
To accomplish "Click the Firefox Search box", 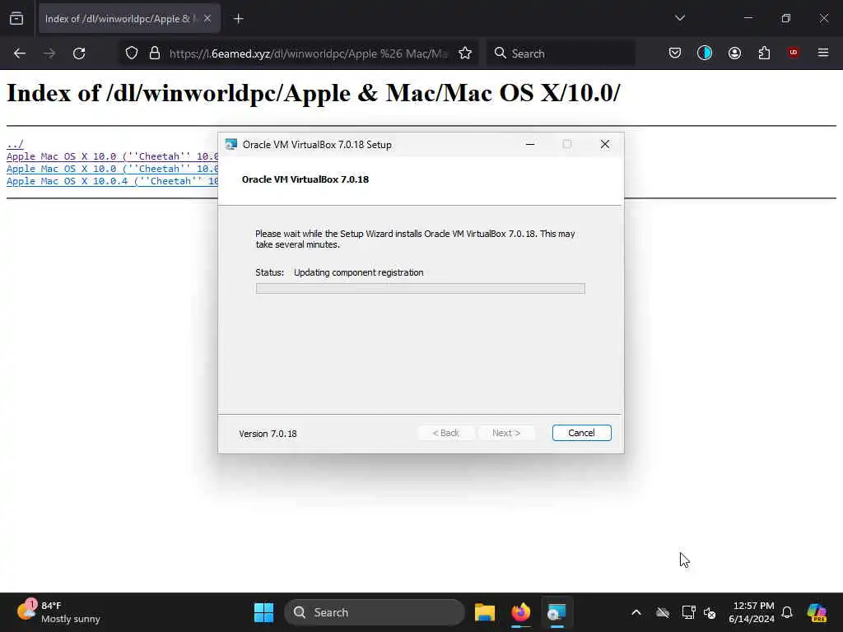I will (x=561, y=53).
